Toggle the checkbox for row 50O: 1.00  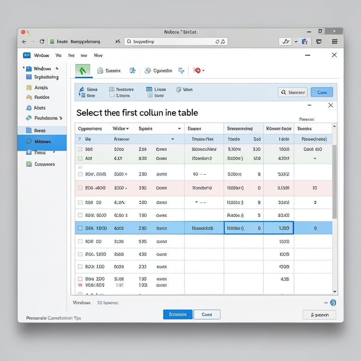[x=80, y=267]
